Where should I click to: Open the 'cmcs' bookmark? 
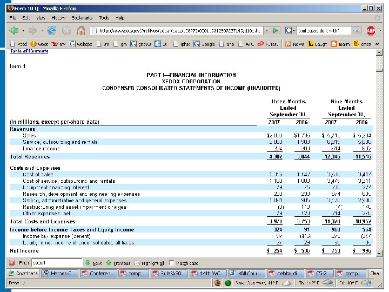(362, 44)
